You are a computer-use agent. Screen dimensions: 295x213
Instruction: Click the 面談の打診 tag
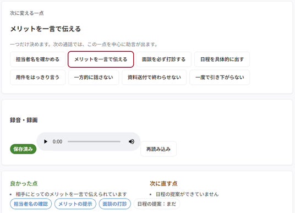(115, 204)
